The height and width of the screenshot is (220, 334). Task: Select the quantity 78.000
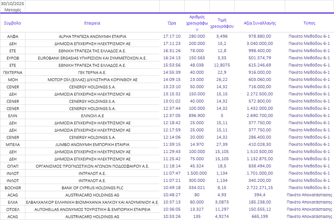(197, 51)
